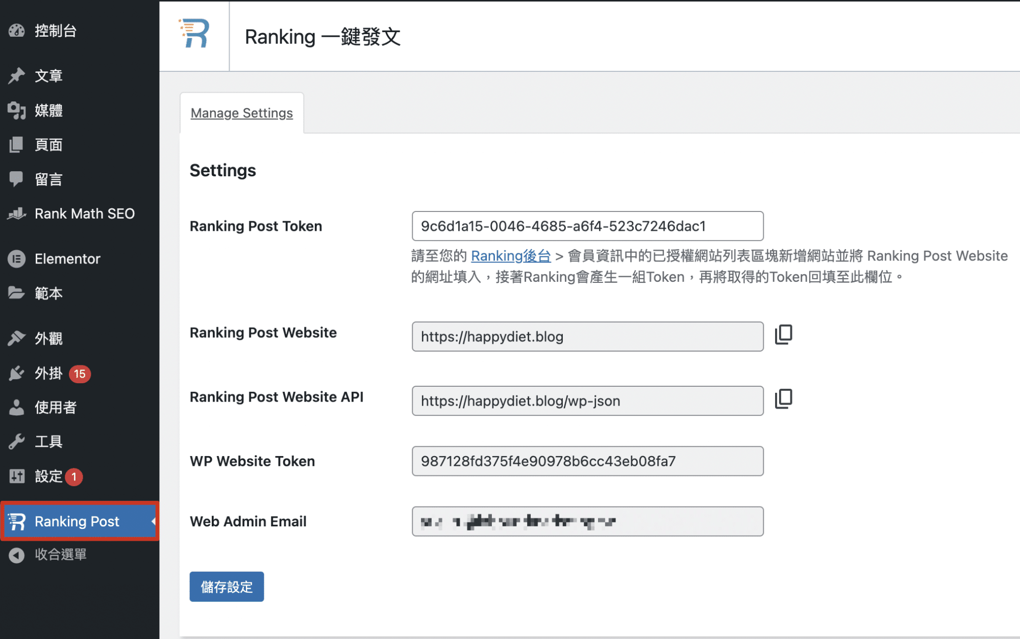
Task: Open Rank Math SEO in sidebar
Action: 84,214
